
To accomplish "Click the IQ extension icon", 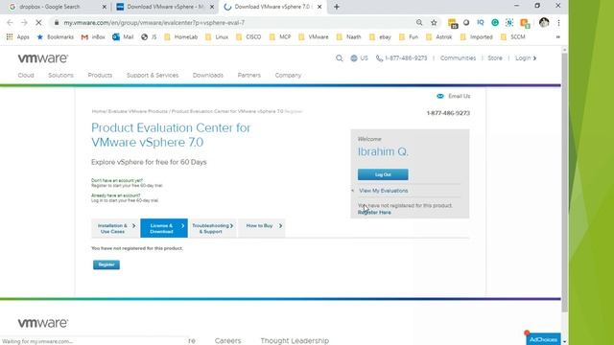I will pos(481,23).
